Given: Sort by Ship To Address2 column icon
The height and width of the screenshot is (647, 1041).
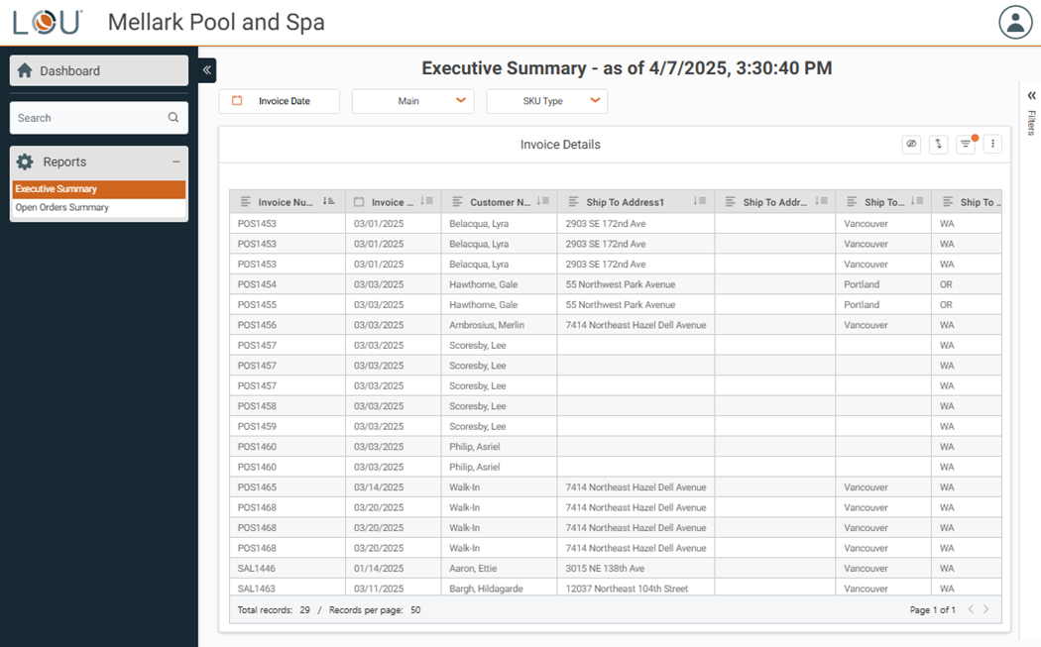Looking at the screenshot, I should (x=821, y=201).
